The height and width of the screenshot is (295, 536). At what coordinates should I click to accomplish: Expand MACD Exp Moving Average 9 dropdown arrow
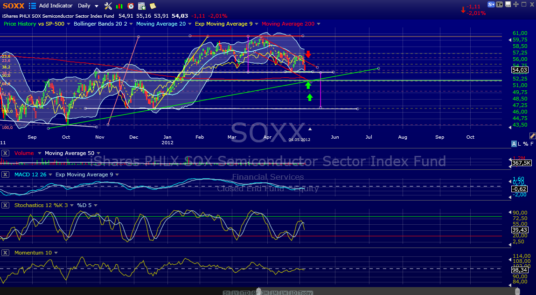(117, 175)
